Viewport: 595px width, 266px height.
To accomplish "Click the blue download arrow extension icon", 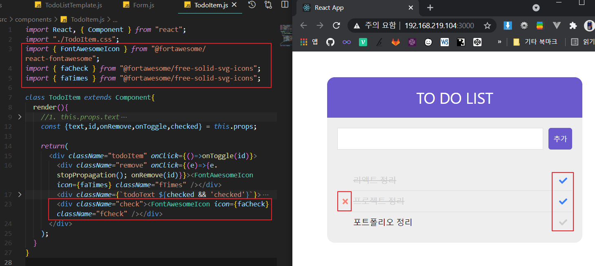I will point(508,25).
